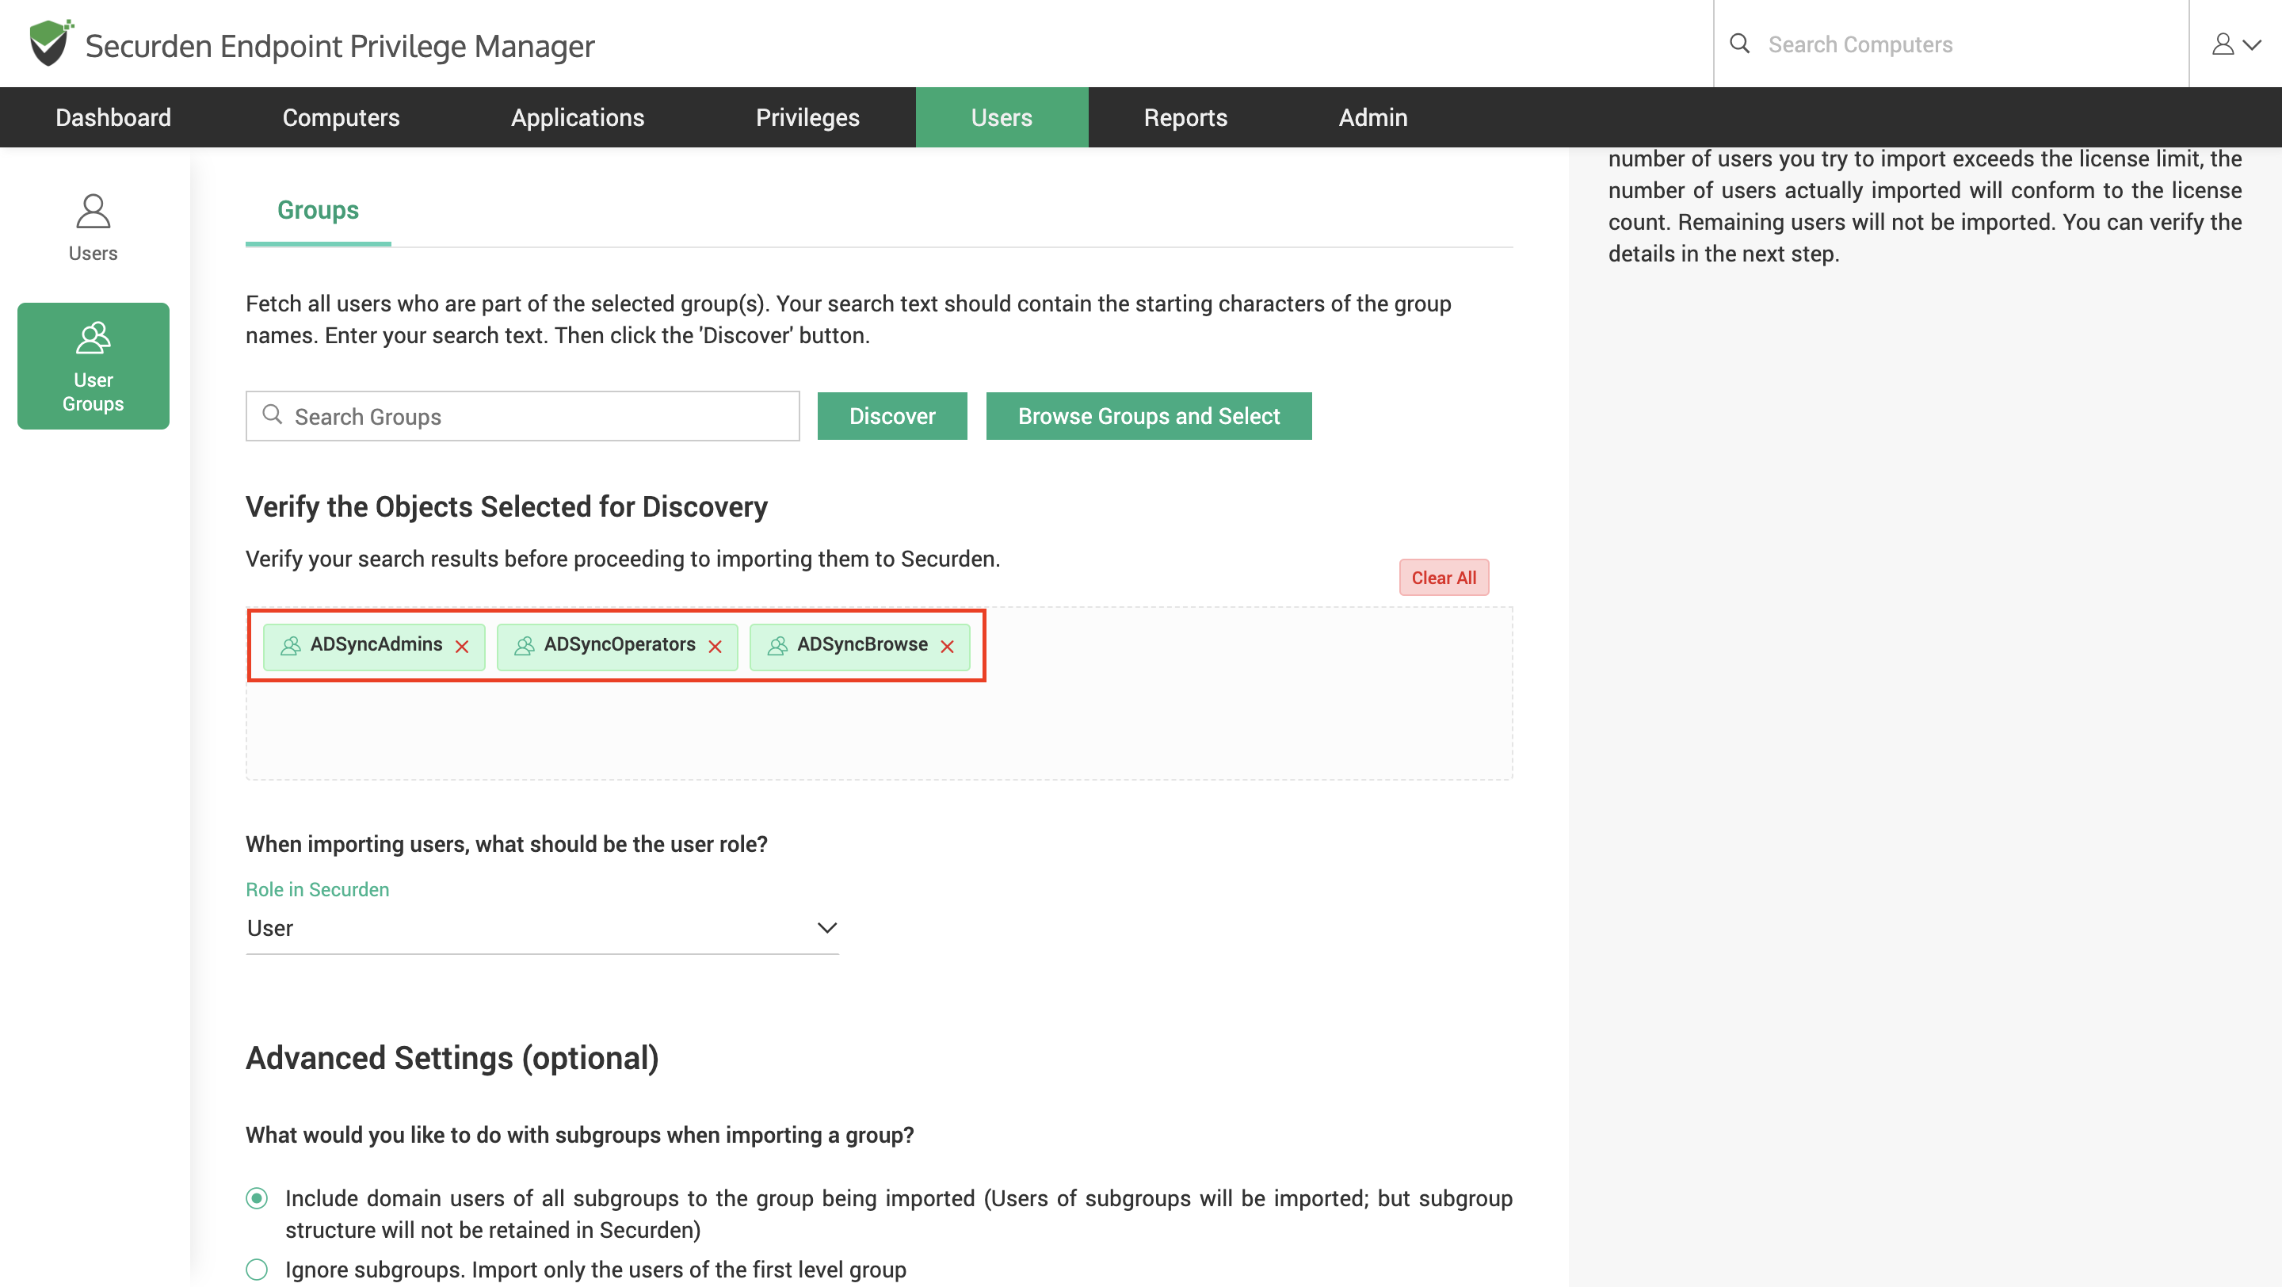Select Ignore subgroups radio option
The image size is (2282, 1287).
[257, 1270]
